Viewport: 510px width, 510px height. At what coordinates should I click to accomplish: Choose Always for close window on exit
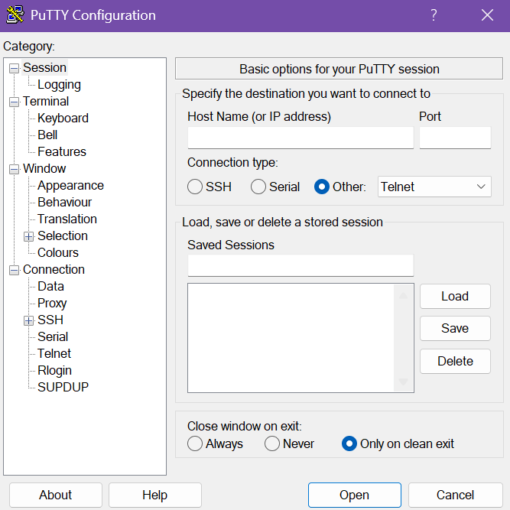click(195, 443)
